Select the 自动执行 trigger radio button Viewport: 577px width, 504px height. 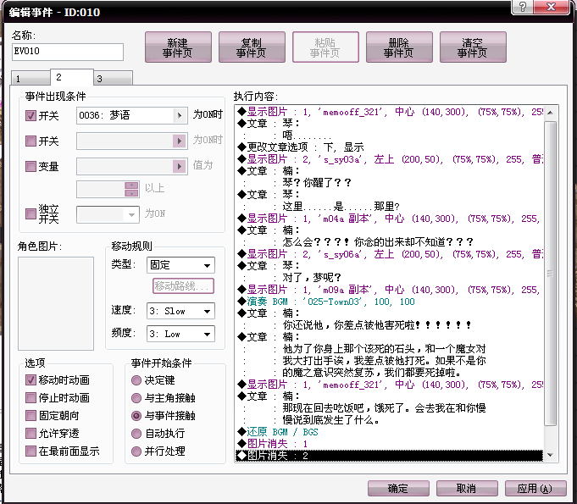click(x=136, y=434)
